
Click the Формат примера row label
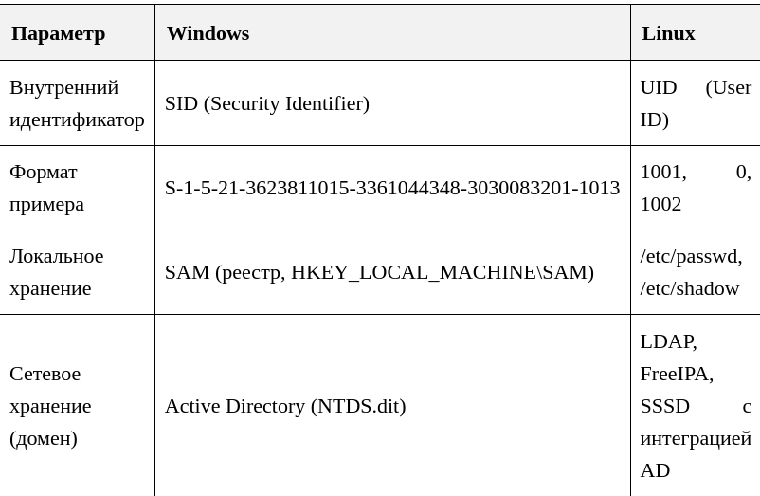click(47, 188)
